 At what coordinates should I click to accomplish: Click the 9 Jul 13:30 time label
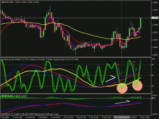pyautogui.click(x=144, y=117)
